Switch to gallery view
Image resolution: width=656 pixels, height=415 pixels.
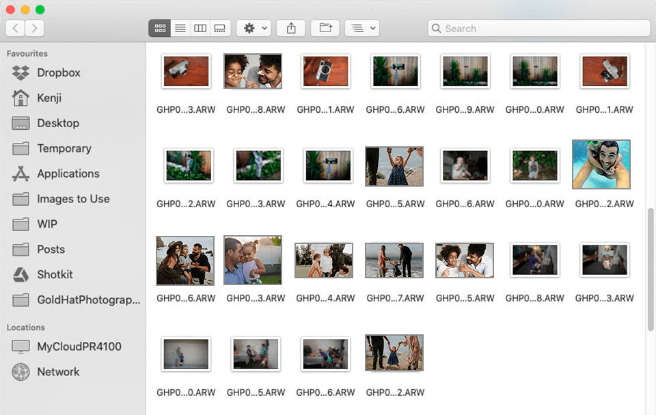(x=219, y=28)
